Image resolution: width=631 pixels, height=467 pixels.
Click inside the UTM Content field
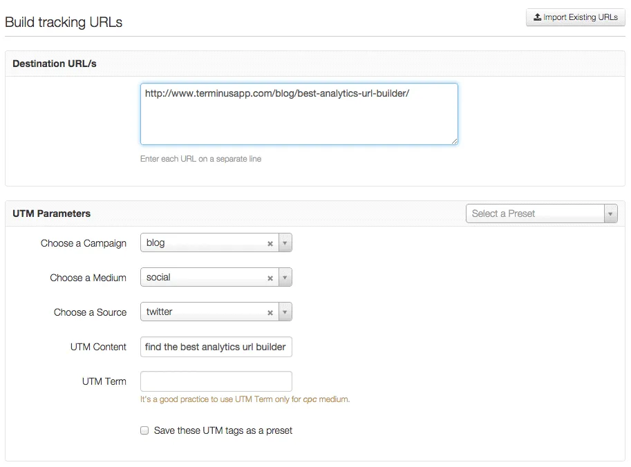pyautogui.click(x=216, y=347)
